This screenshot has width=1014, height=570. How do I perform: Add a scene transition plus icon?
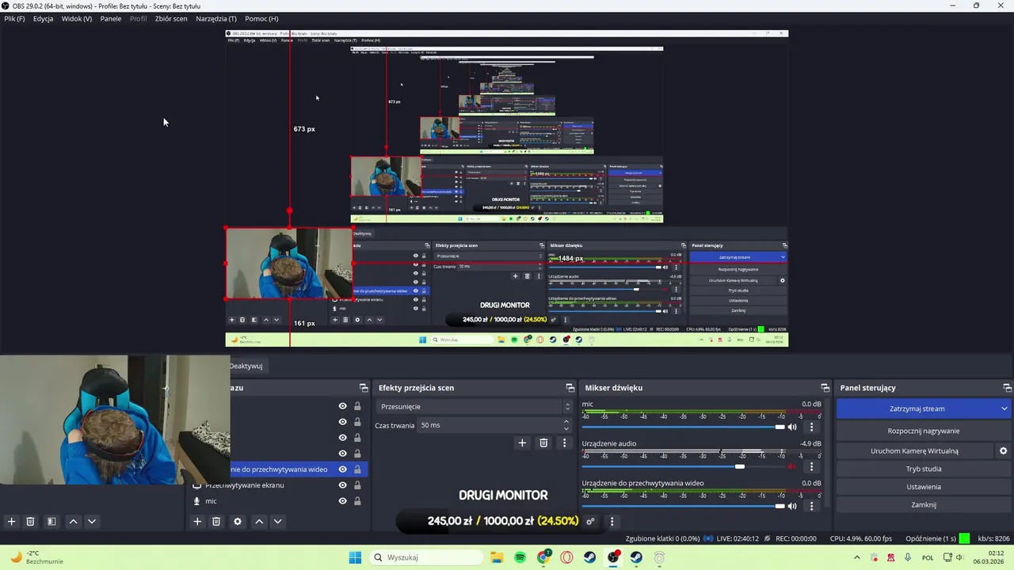coord(522,443)
